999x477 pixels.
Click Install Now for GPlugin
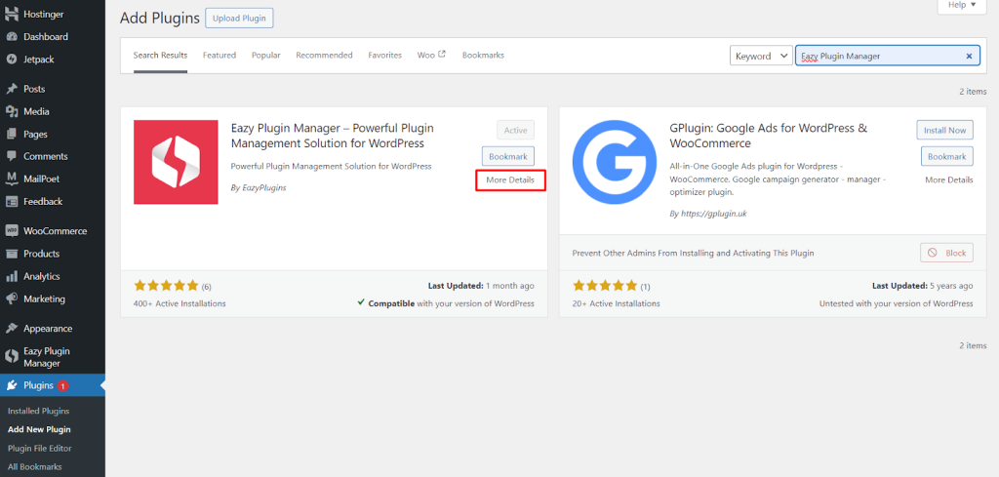944,130
